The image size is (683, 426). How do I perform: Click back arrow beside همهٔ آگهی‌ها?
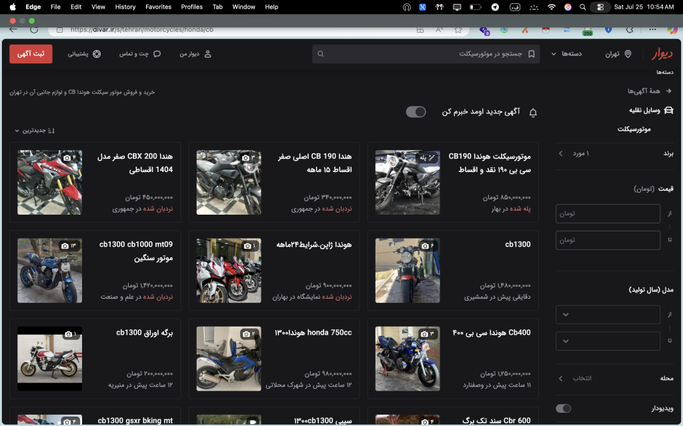coord(668,91)
